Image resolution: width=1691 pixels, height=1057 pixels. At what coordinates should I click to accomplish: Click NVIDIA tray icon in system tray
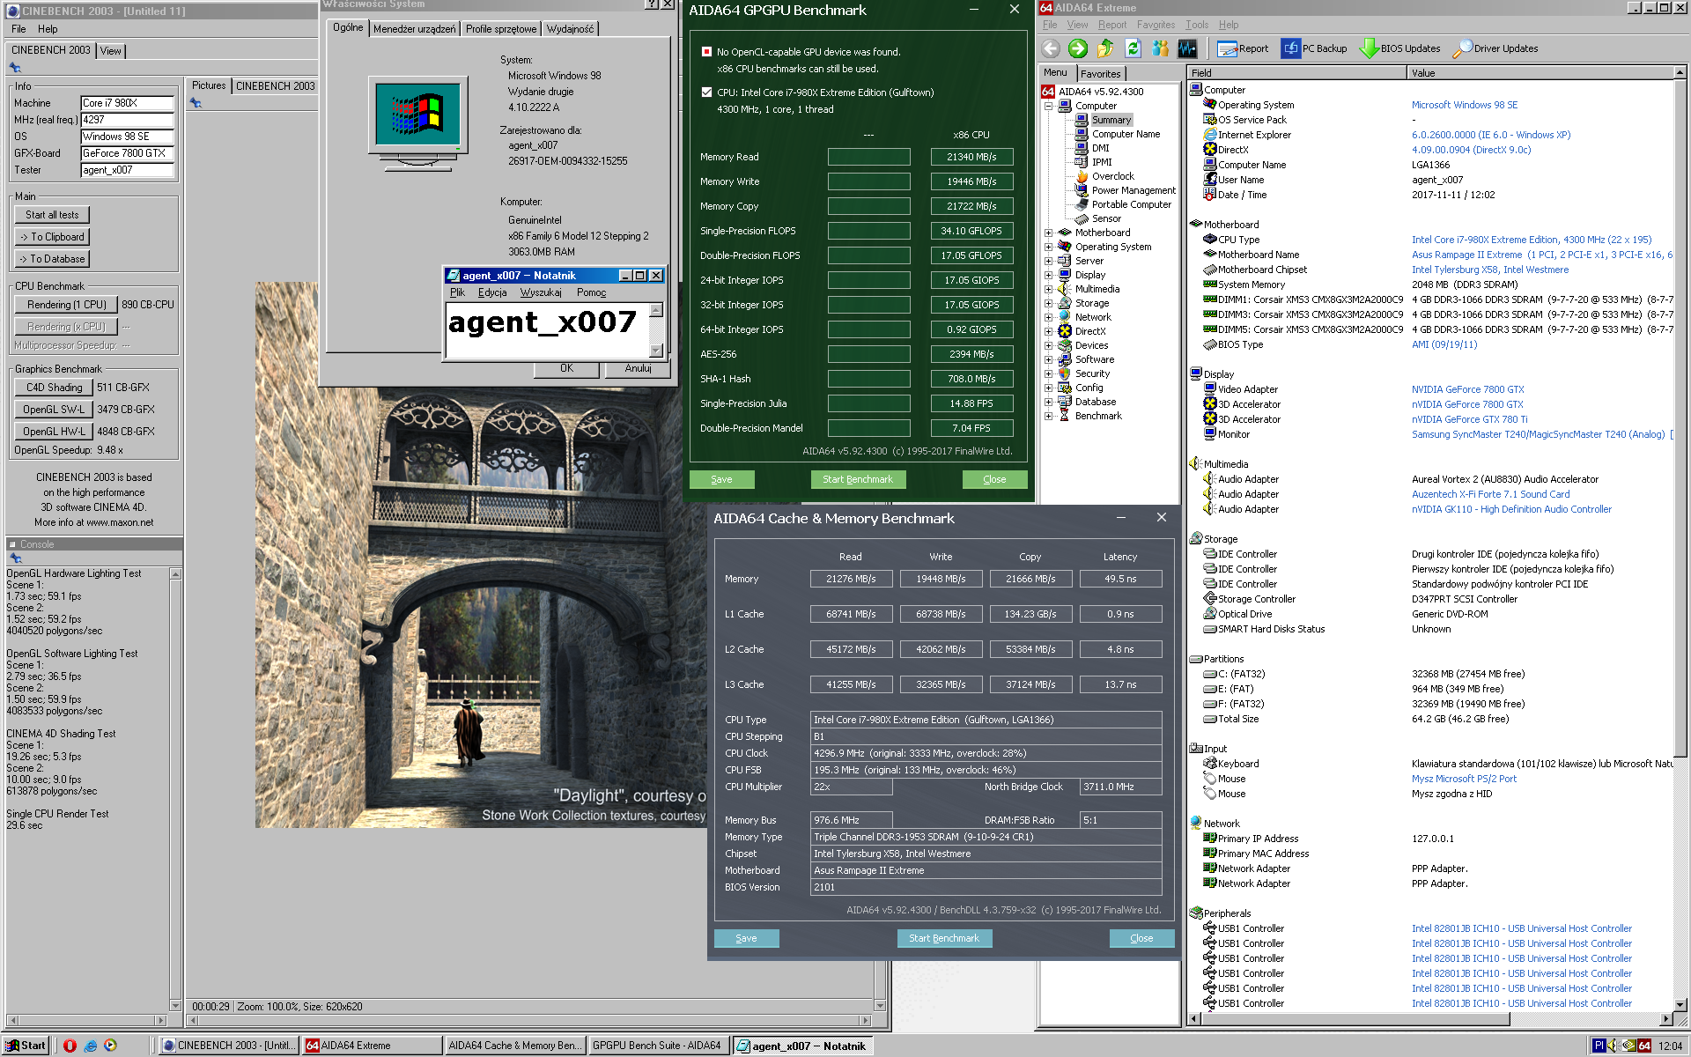tap(1628, 1046)
